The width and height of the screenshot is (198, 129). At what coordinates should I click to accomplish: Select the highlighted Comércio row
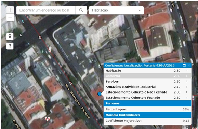[x=147, y=76]
